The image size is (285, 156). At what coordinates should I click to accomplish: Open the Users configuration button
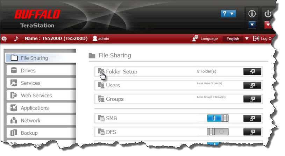click(252, 85)
